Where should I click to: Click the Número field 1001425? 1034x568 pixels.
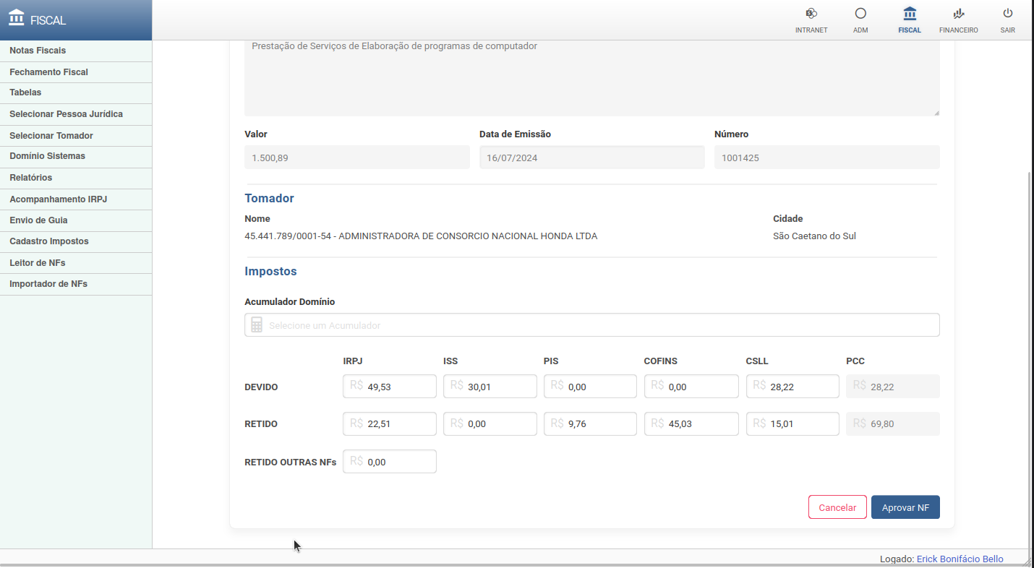[x=827, y=158]
